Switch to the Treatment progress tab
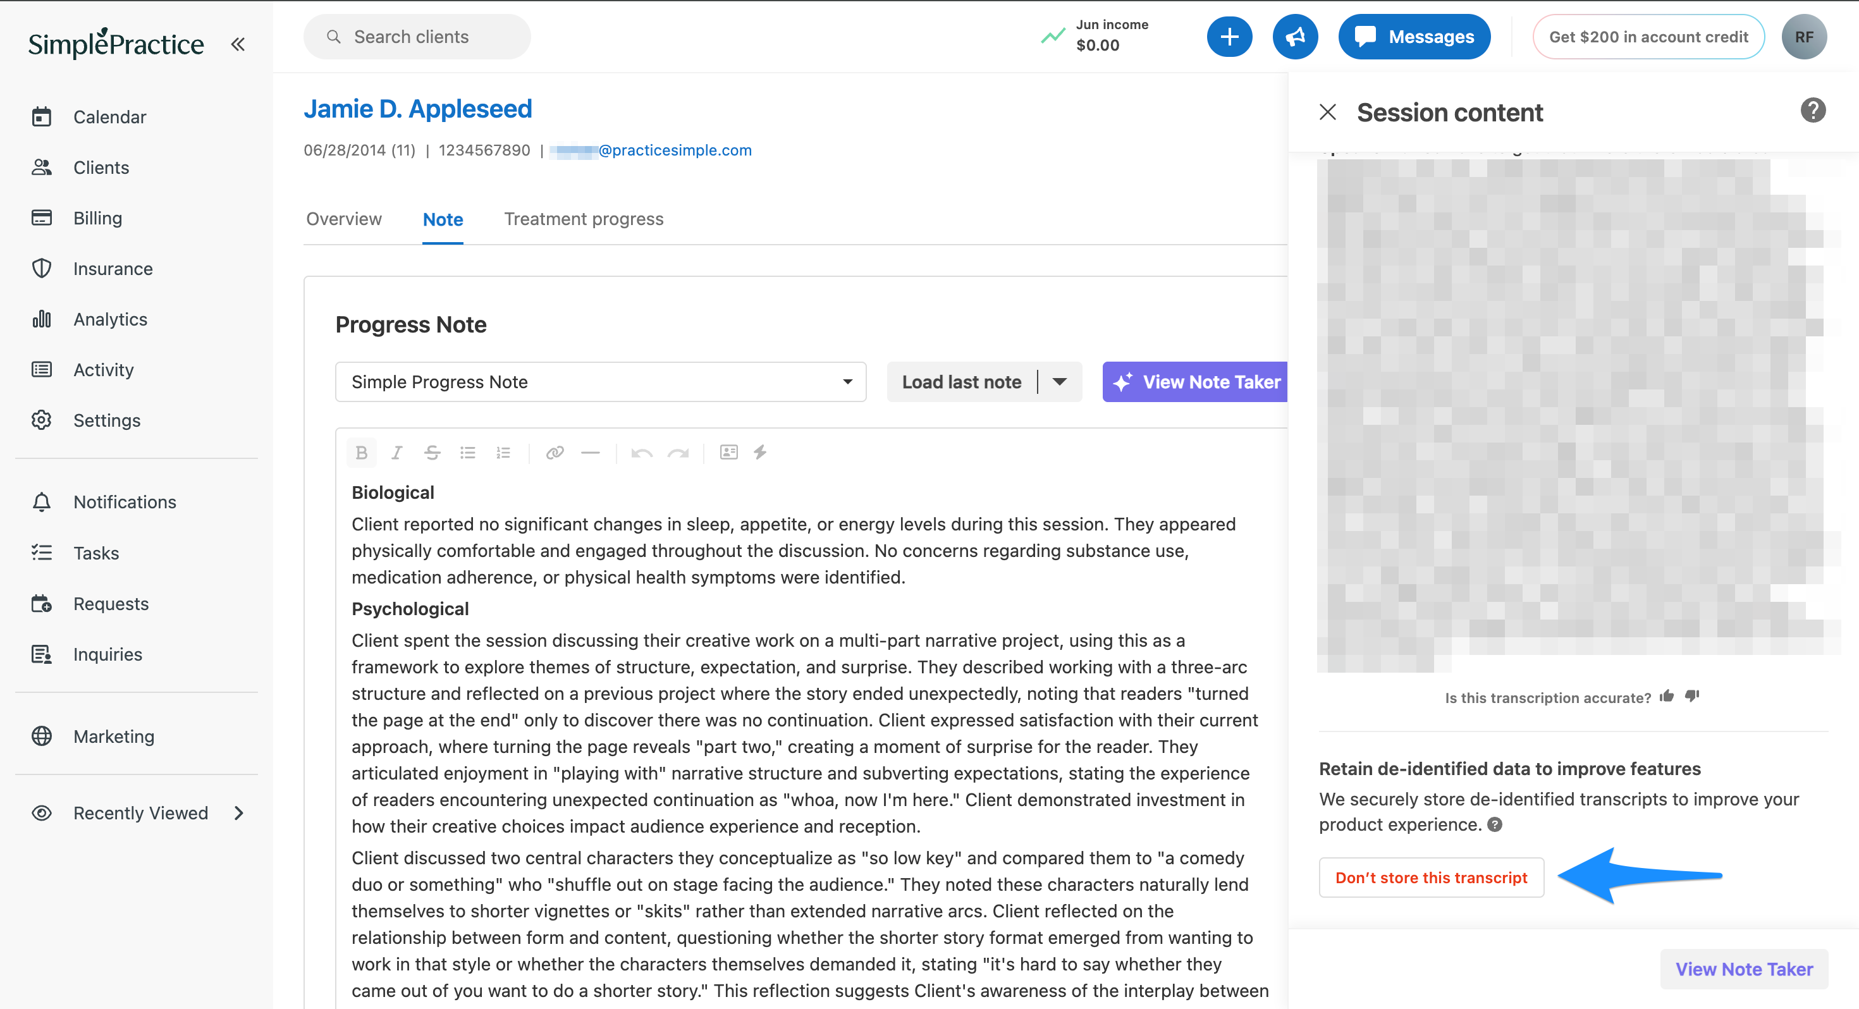 (584, 219)
